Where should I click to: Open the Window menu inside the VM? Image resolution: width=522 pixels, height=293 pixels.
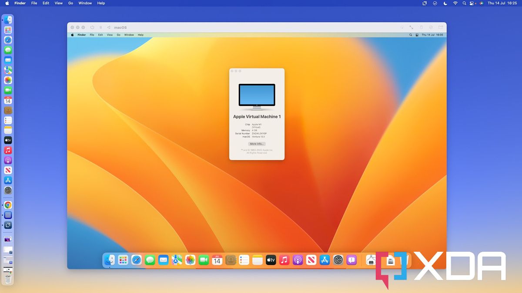(x=129, y=35)
